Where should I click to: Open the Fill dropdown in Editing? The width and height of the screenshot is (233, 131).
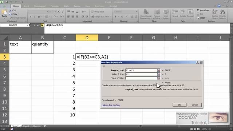point(201,14)
